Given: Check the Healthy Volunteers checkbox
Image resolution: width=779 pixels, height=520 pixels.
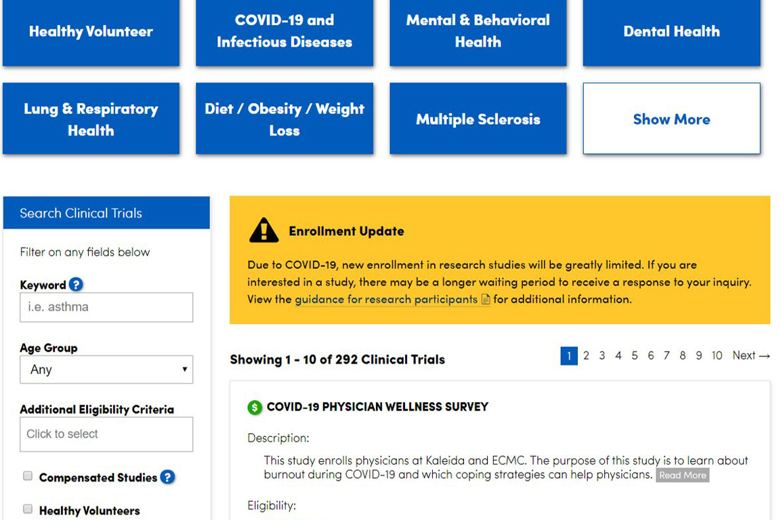Looking at the screenshot, I should 28,509.
